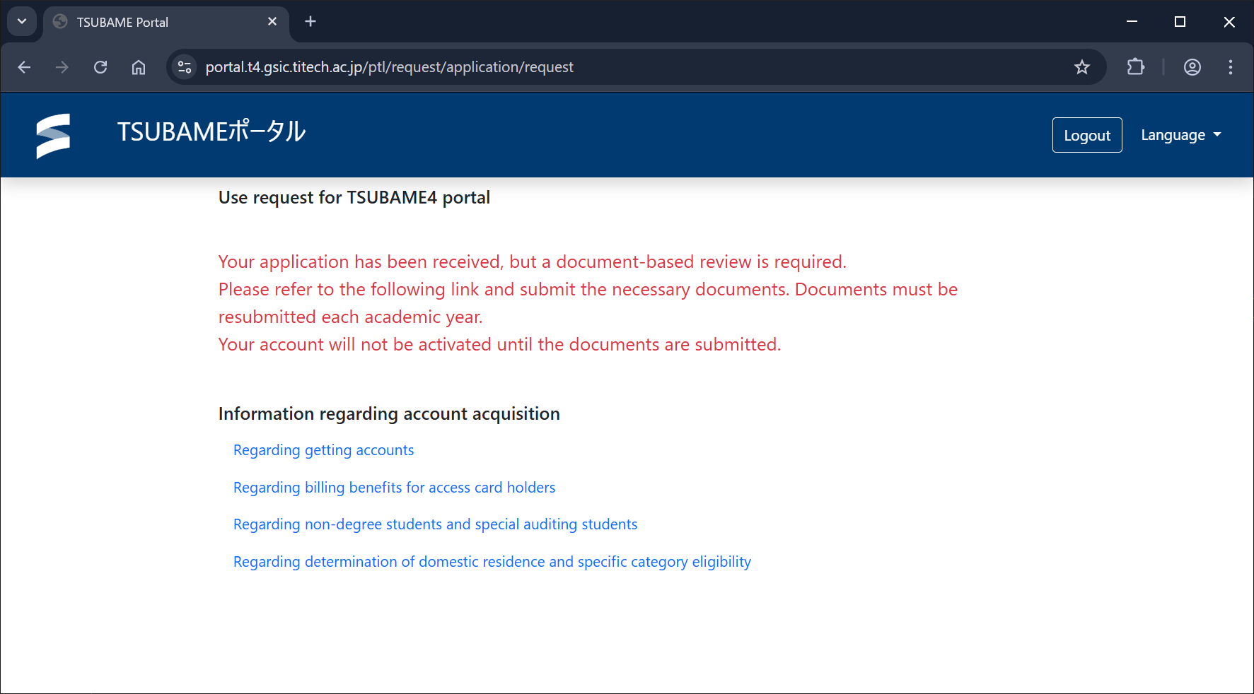1254x694 pixels.
Task: Open a new browser tab
Action: tap(310, 22)
